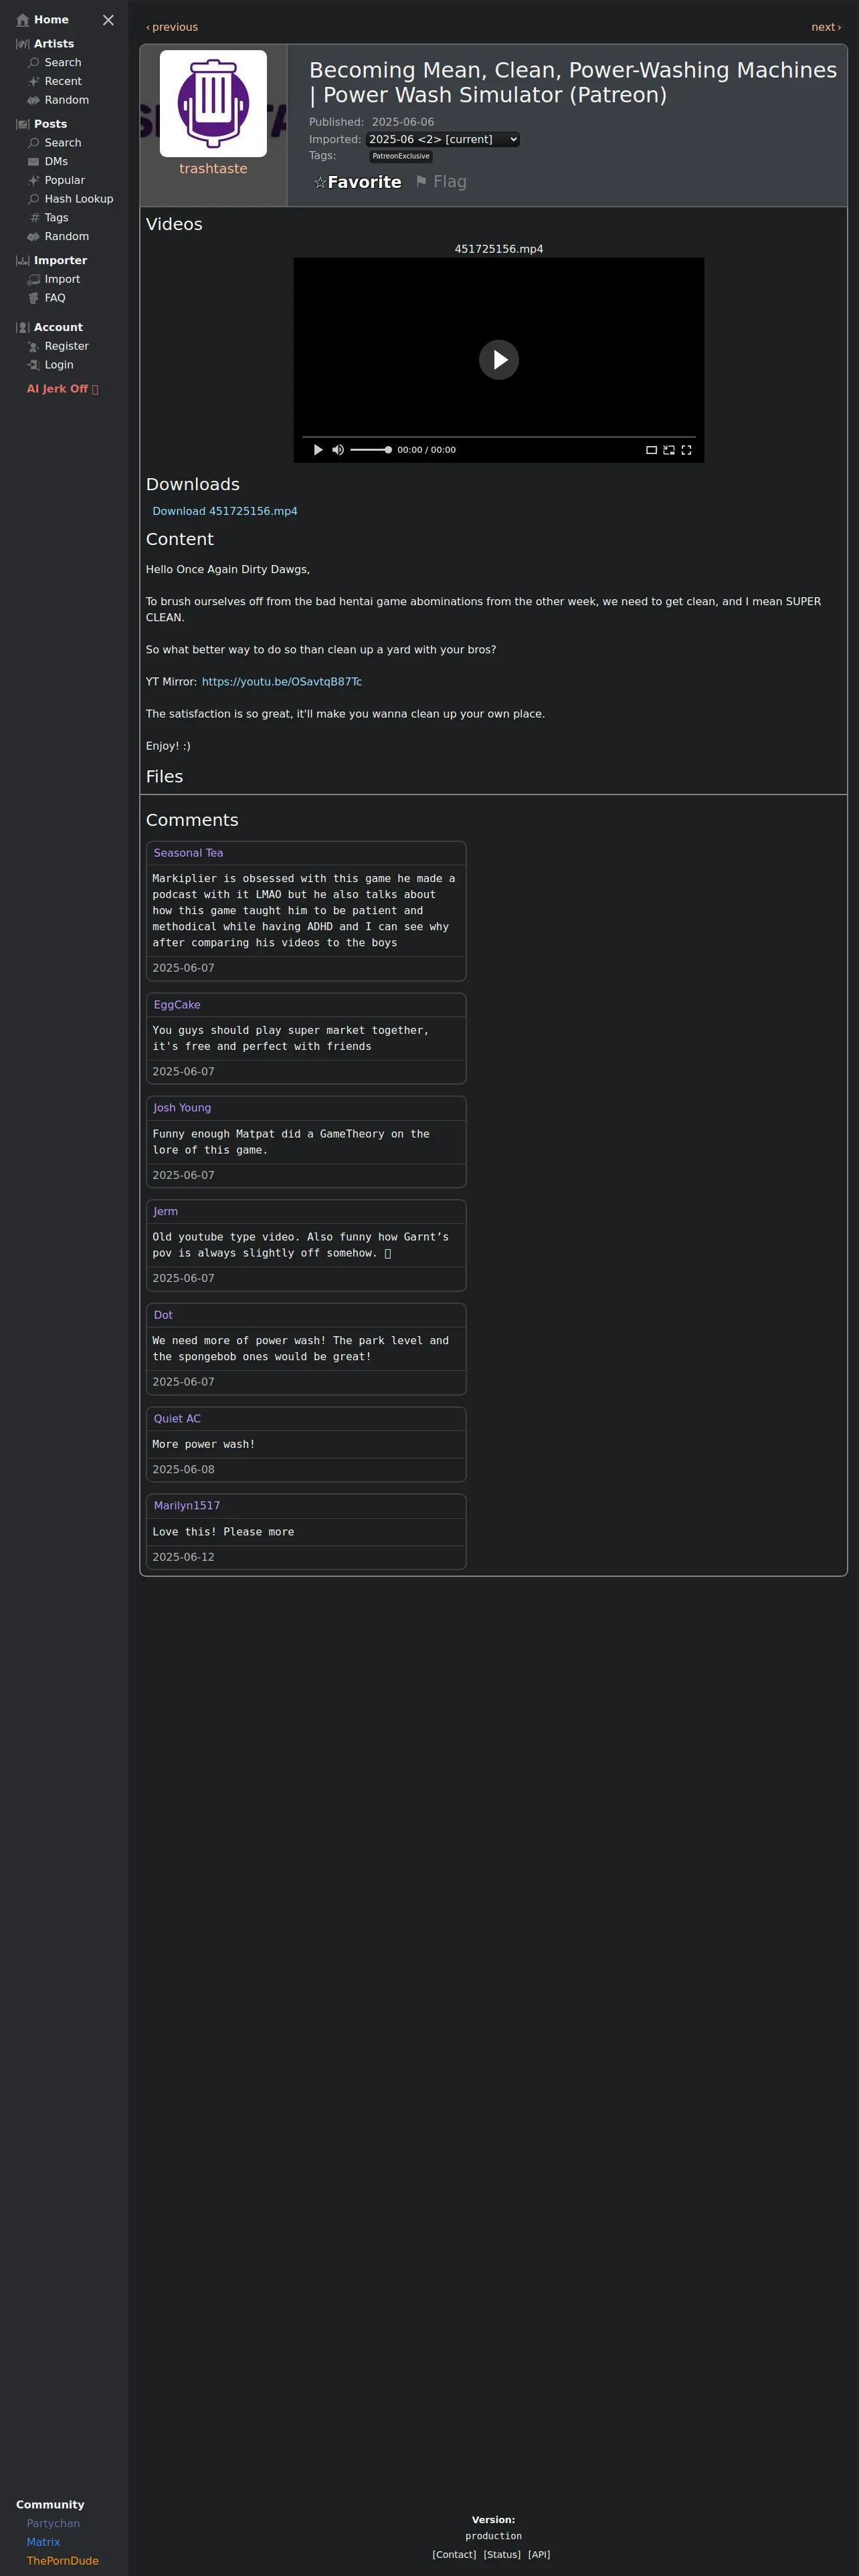The width and height of the screenshot is (859, 2576).
Task: Click commenter name Josh Young
Action: click(x=182, y=1108)
